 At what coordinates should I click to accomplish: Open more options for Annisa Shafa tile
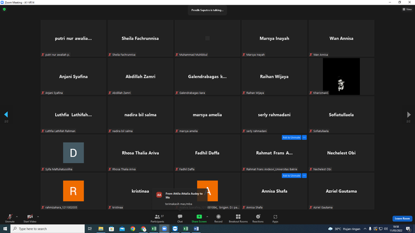(304, 175)
